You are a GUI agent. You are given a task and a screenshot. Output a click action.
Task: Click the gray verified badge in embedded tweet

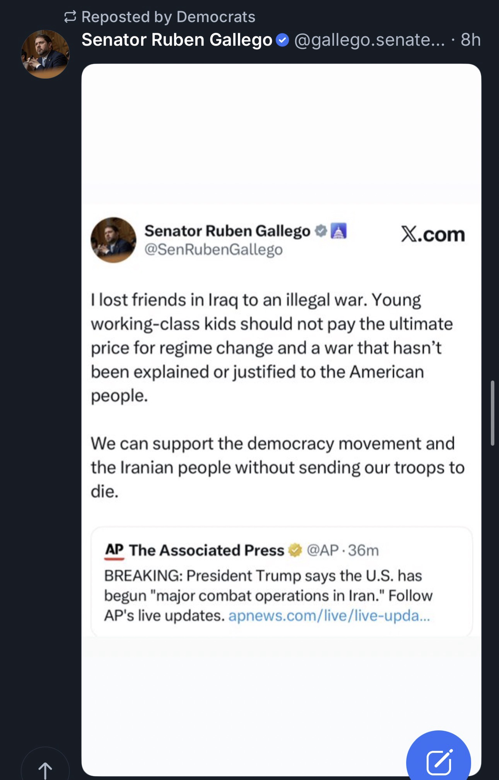[x=321, y=231]
